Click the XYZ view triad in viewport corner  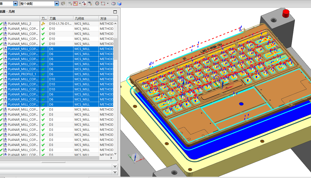coord(135,158)
